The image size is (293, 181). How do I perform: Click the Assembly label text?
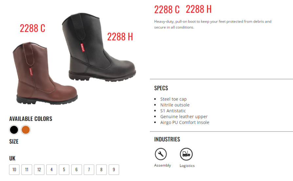(162, 165)
